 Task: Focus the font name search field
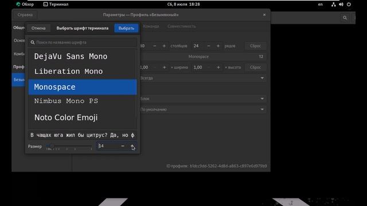83,42
